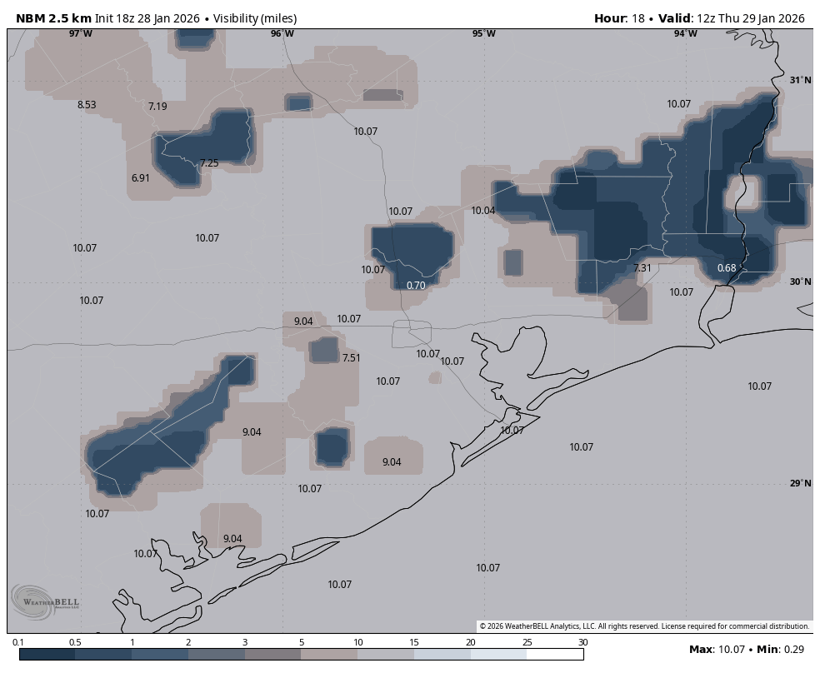Click the 95°W longitude label
This screenshot has width=820, height=673.
(483, 33)
